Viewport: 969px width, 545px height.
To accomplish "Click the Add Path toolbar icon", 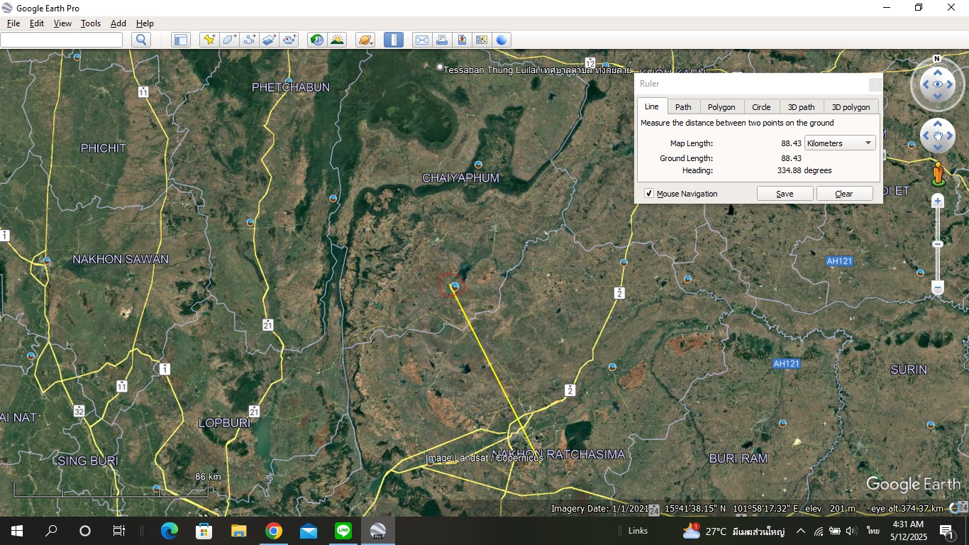I will pyautogui.click(x=249, y=40).
